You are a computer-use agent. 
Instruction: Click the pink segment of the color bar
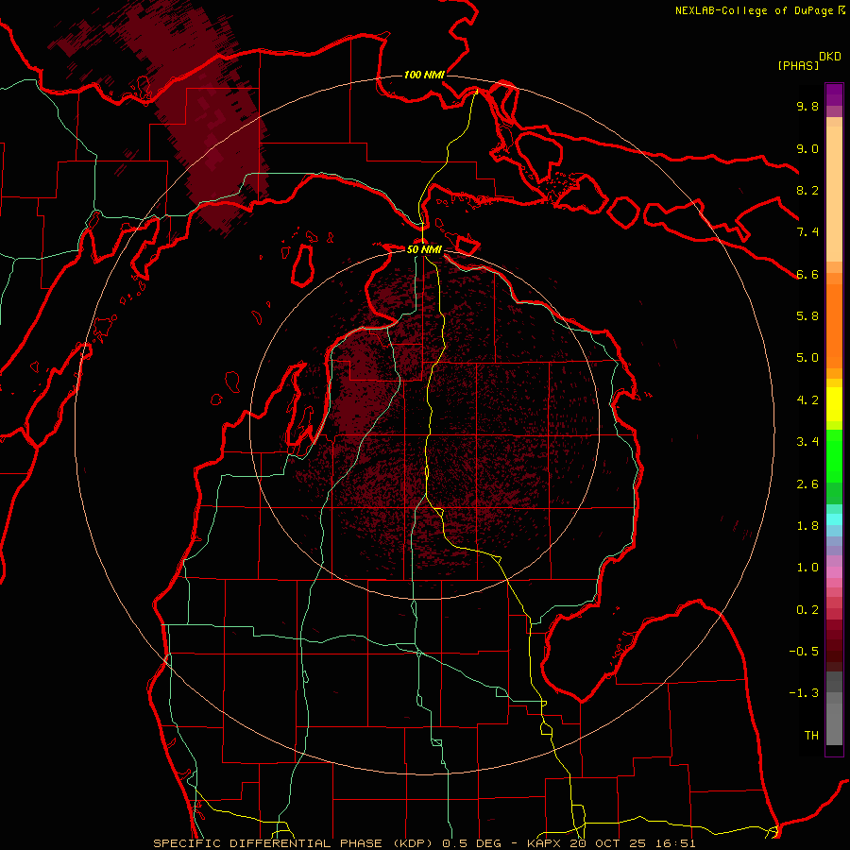click(834, 572)
